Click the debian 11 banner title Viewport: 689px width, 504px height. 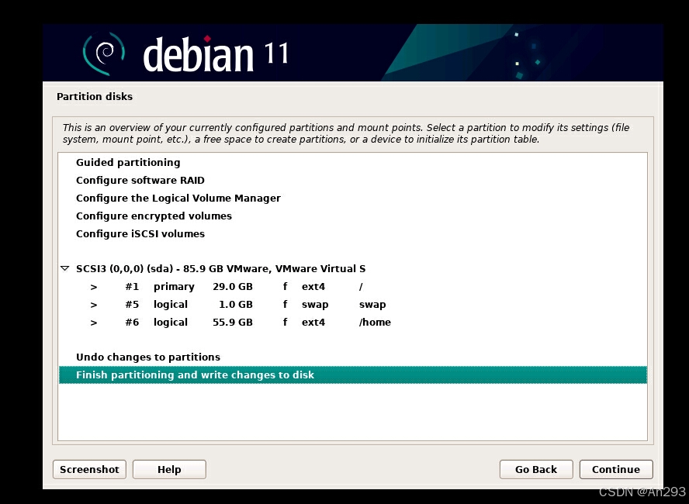coord(216,54)
